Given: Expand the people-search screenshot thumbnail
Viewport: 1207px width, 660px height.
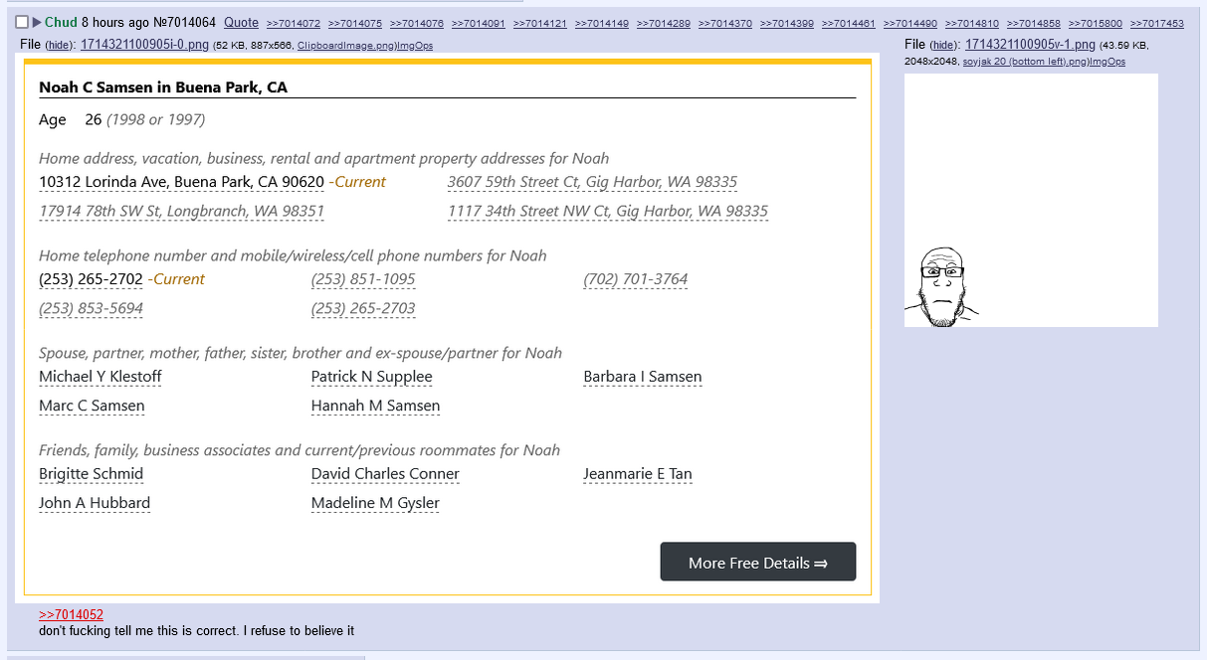Looking at the screenshot, I should [447, 328].
